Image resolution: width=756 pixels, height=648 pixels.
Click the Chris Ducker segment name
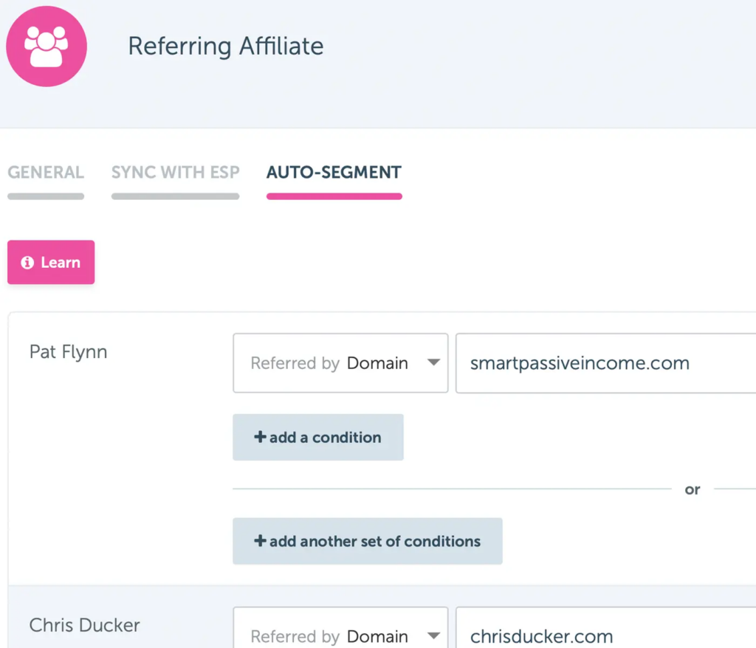(x=84, y=625)
